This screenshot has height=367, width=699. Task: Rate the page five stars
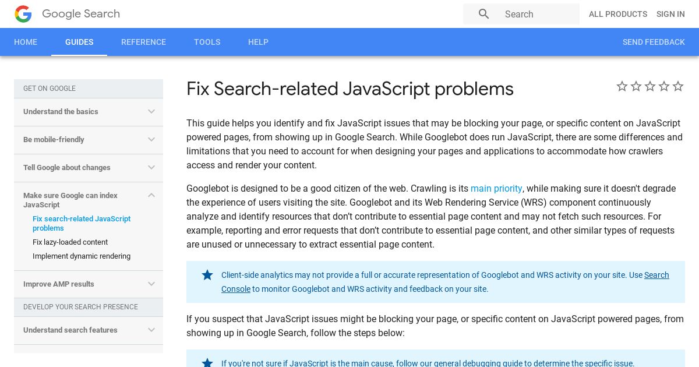tap(678, 86)
